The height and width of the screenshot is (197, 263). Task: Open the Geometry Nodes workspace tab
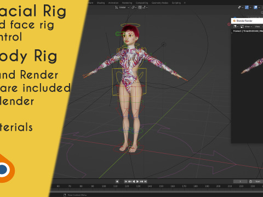160,3
